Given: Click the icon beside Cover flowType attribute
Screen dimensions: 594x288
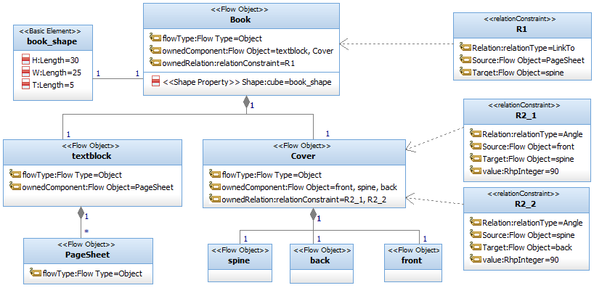Looking at the screenshot, I should (215, 174).
